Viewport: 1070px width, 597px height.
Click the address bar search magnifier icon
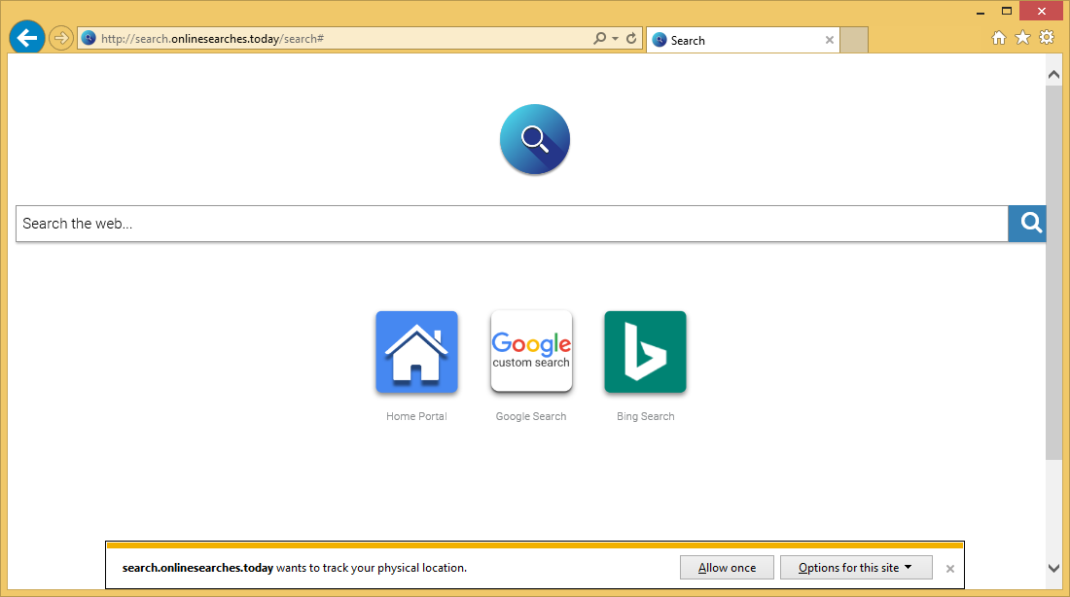pyautogui.click(x=600, y=39)
